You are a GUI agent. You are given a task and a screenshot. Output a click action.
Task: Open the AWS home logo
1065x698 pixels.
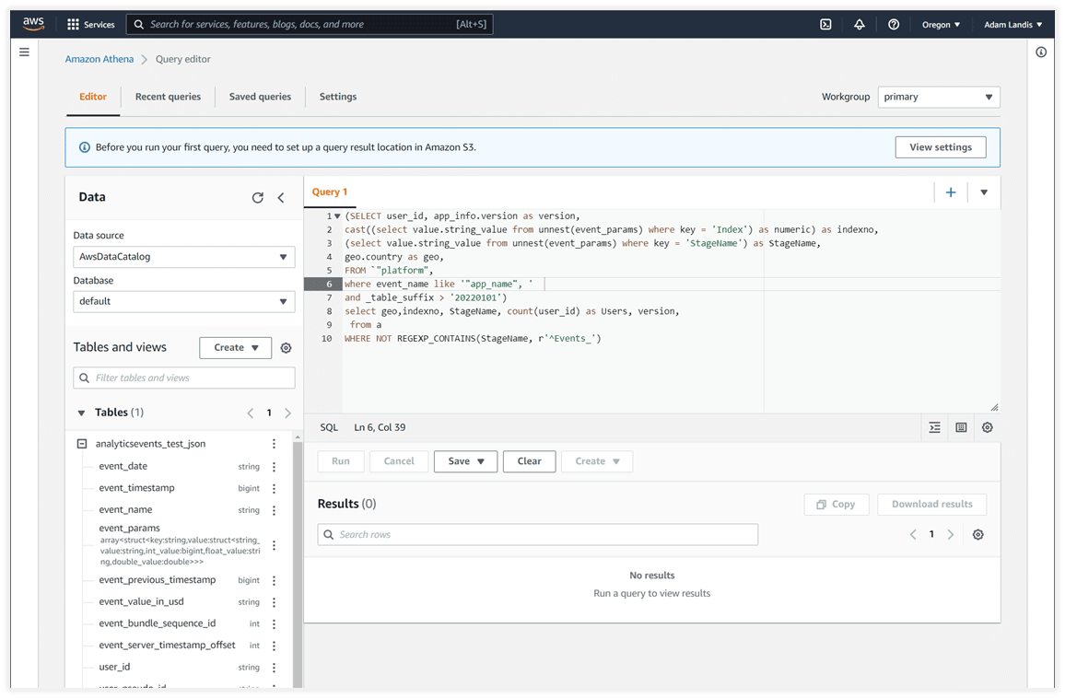click(33, 24)
